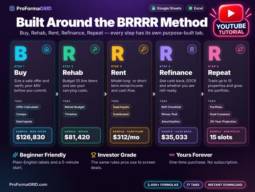Click the 'Investor Grade' heading
This screenshot has width=255, height=192.
(x=117, y=155)
